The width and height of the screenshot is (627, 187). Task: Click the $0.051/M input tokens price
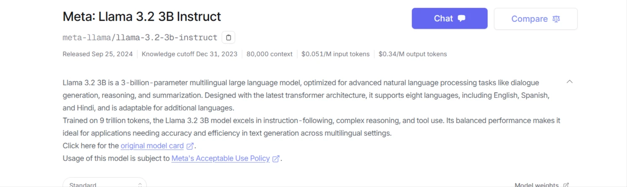(x=335, y=54)
